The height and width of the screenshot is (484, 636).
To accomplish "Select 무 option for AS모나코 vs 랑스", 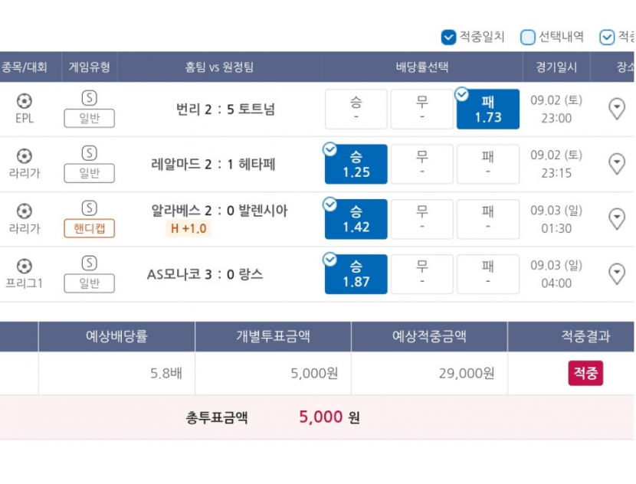I will pos(422,274).
